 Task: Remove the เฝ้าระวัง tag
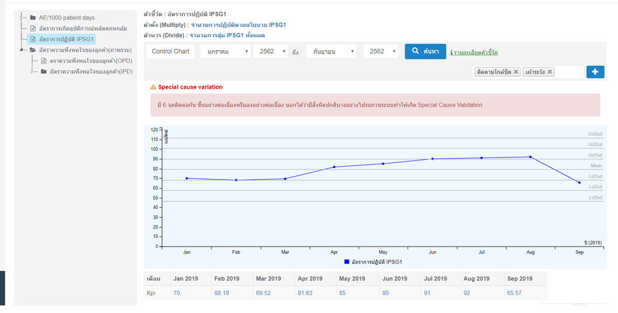(x=550, y=72)
